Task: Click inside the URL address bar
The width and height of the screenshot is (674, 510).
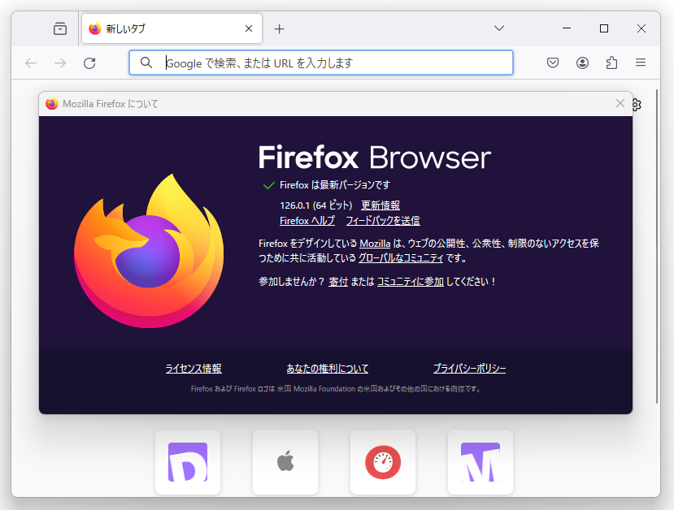Action: (x=325, y=63)
